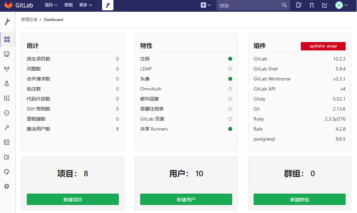
Task: Click the red update asap badge
Action: (x=323, y=46)
